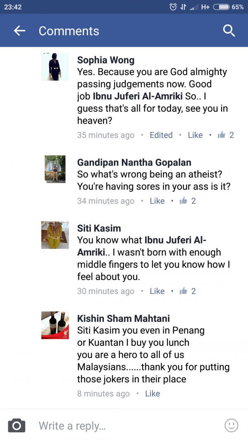
Task: Open Kishin Sham Mahtani's profile picture
Action: [55, 325]
